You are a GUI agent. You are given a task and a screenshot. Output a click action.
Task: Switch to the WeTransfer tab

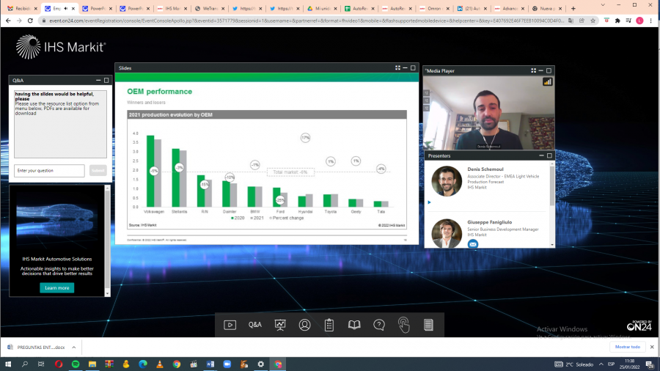(x=209, y=8)
